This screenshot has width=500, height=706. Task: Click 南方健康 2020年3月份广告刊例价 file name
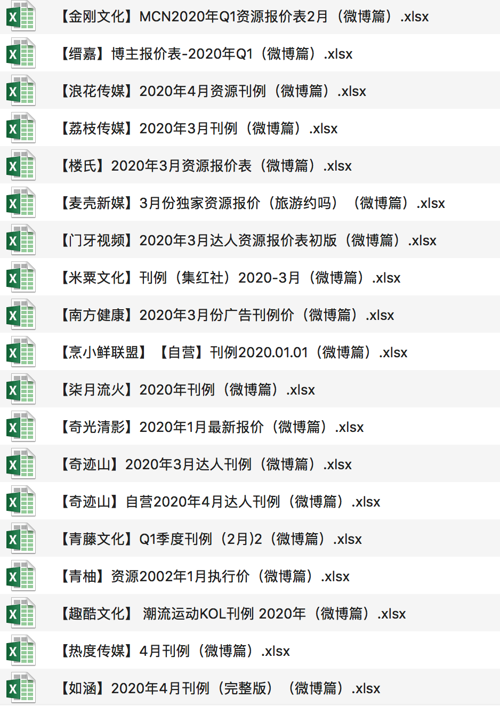tap(225, 315)
